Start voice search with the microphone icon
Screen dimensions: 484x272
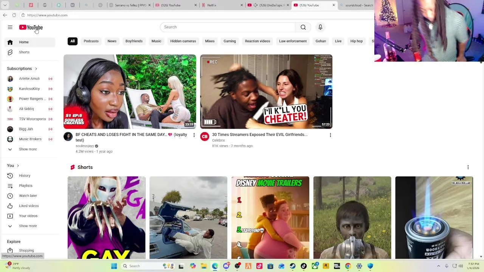point(320,27)
